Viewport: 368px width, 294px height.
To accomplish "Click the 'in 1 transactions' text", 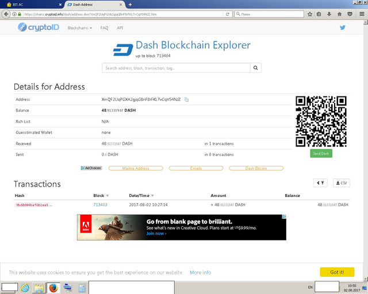I will [219, 144].
